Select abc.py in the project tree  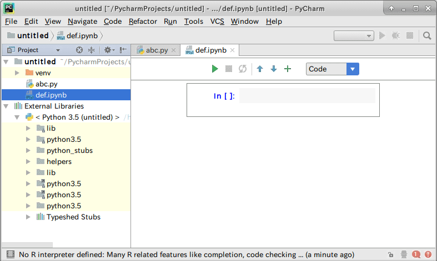[x=66, y=84]
